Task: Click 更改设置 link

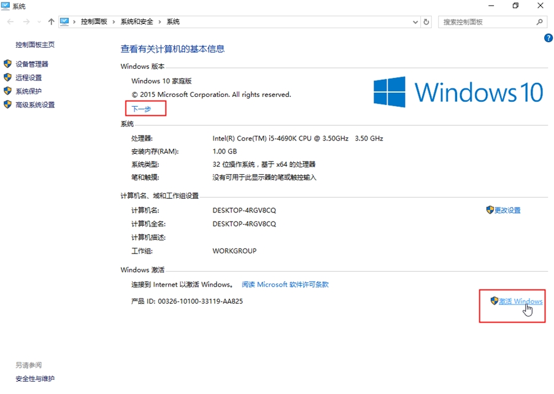Action: click(x=507, y=211)
